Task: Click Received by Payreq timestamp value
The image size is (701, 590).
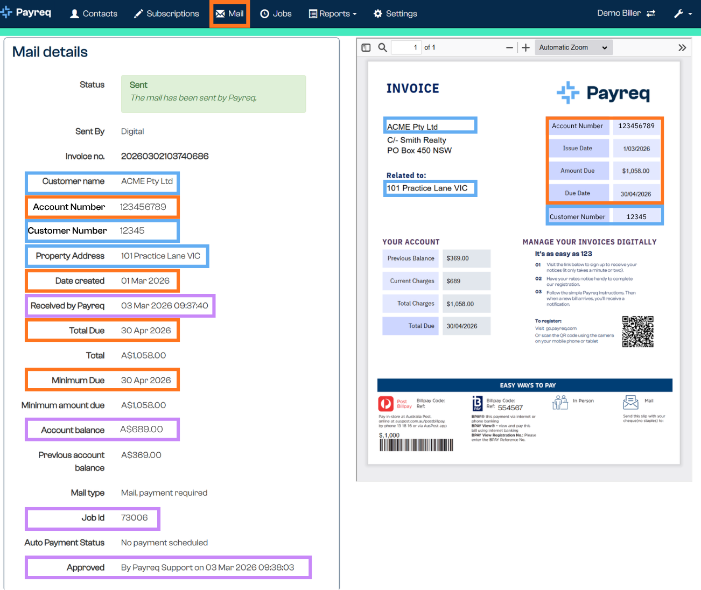Action: [165, 305]
